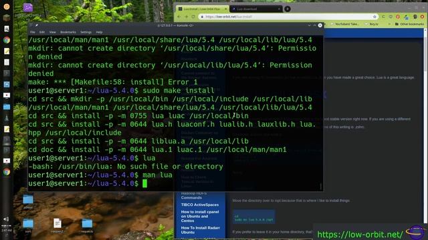Open the white document icon in dock
Viewport: 428px width, 240px height.
7,62
